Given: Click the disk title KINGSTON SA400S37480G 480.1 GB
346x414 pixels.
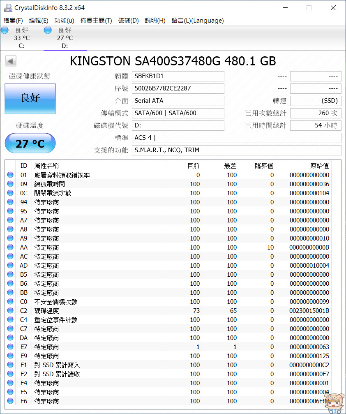Looking at the screenshot, I should (x=173, y=61).
